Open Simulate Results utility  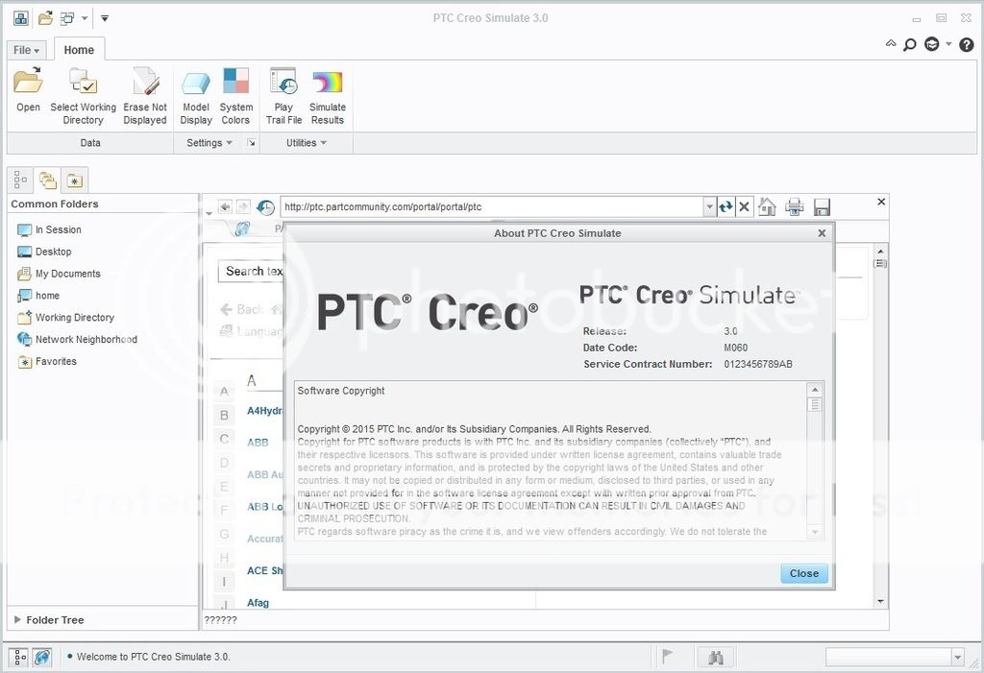327,83
